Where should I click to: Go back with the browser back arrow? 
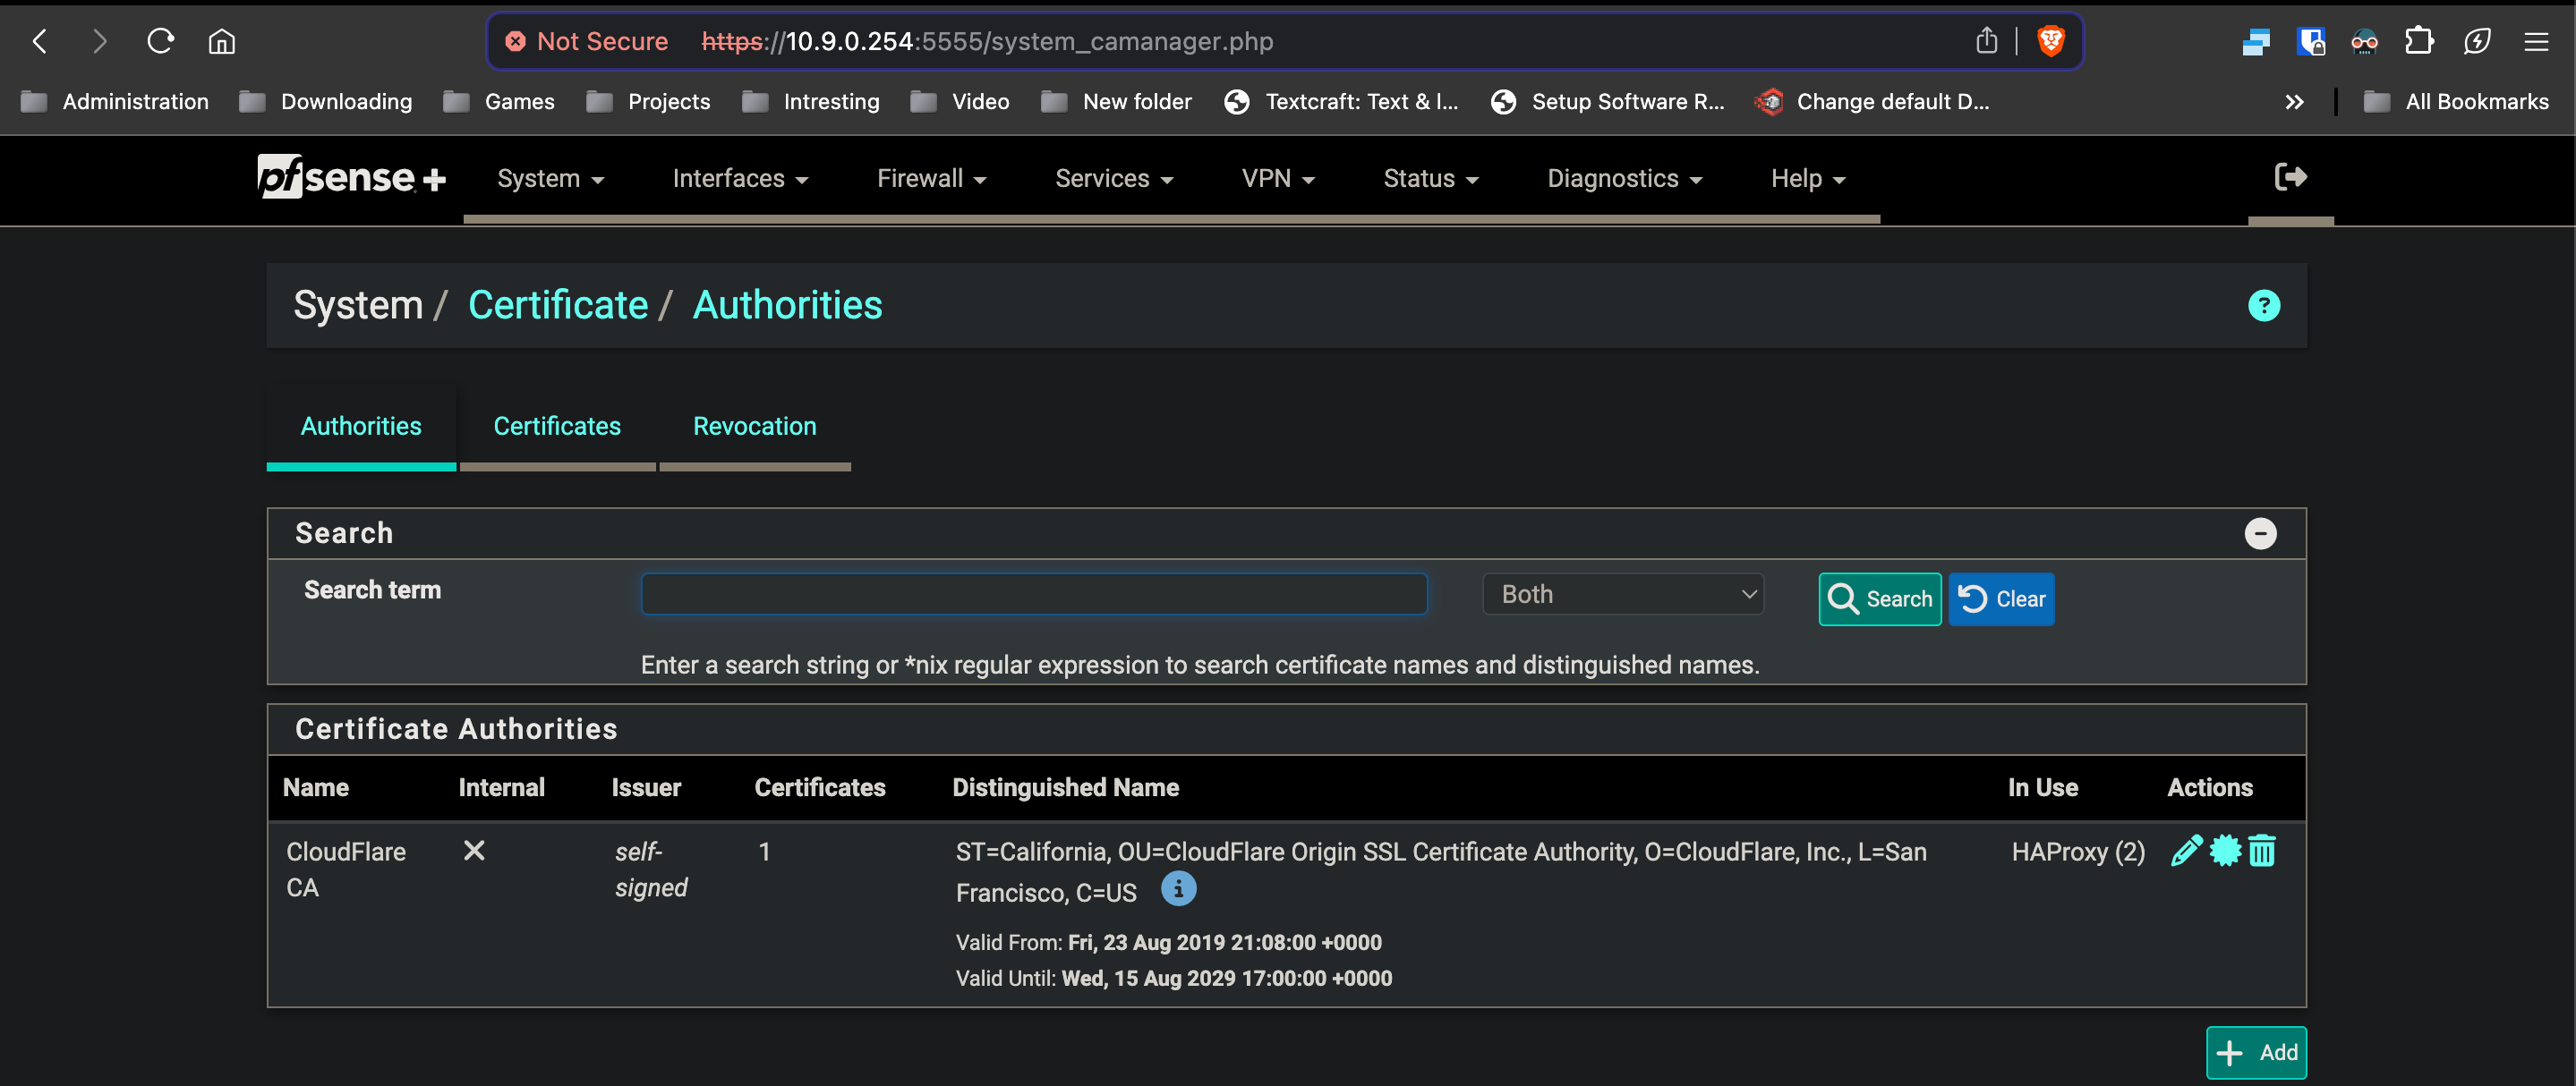(x=40, y=41)
